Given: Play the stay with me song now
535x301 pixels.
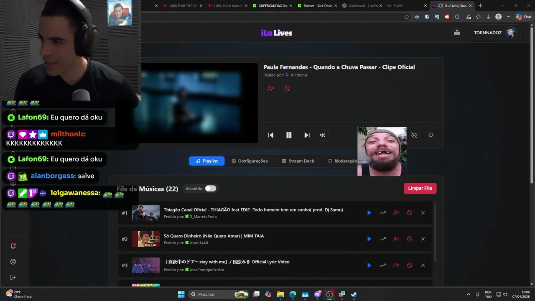Looking at the screenshot, I should point(369,265).
